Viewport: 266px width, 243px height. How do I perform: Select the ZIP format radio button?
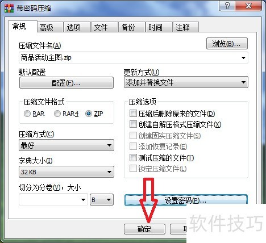pos(89,114)
